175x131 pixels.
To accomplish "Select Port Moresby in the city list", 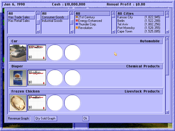I will (140, 28).
